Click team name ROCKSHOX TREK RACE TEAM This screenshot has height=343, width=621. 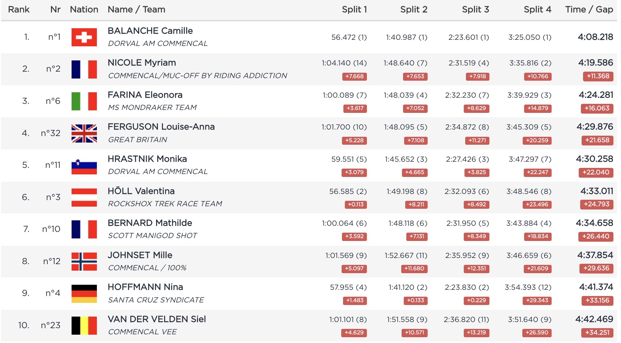(165, 204)
